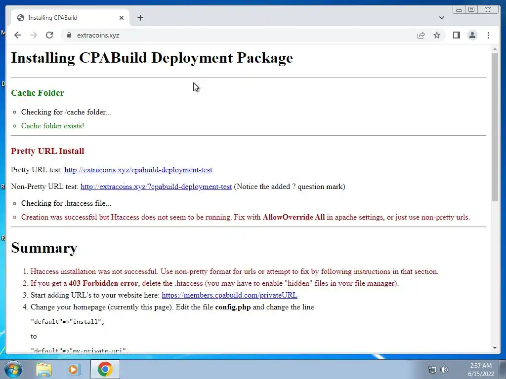The height and width of the screenshot is (379, 506).
Task: Bookmark this page with the star icon
Action: point(437,35)
